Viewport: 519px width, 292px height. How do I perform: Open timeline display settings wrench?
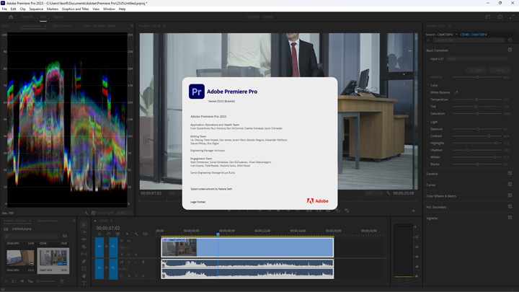(136, 234)
